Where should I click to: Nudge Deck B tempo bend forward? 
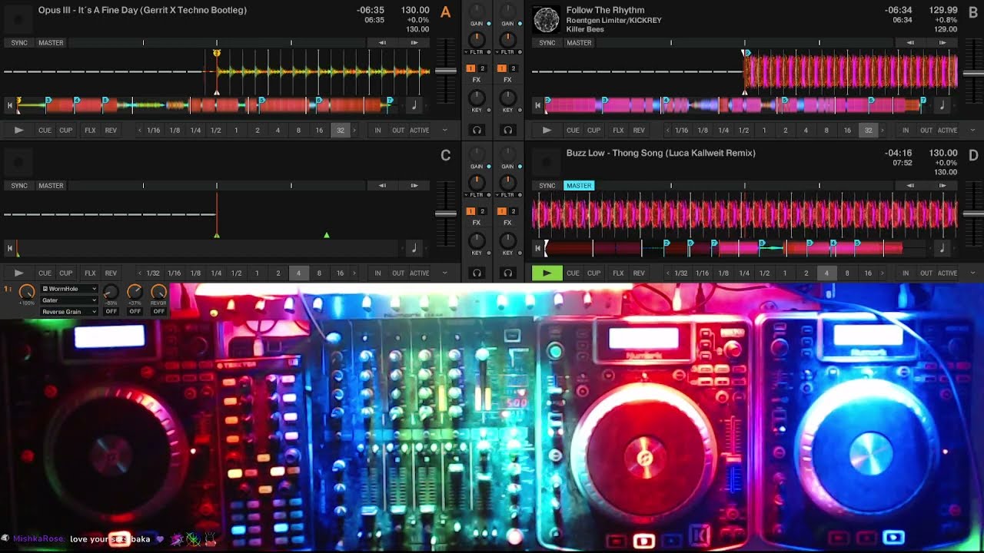point(942,43)
